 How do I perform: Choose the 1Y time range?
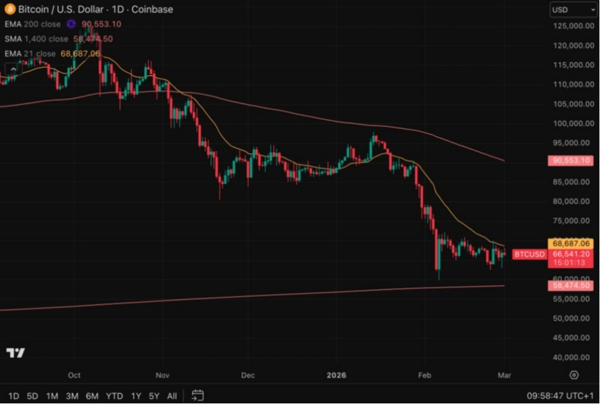[x=136, y=396]
